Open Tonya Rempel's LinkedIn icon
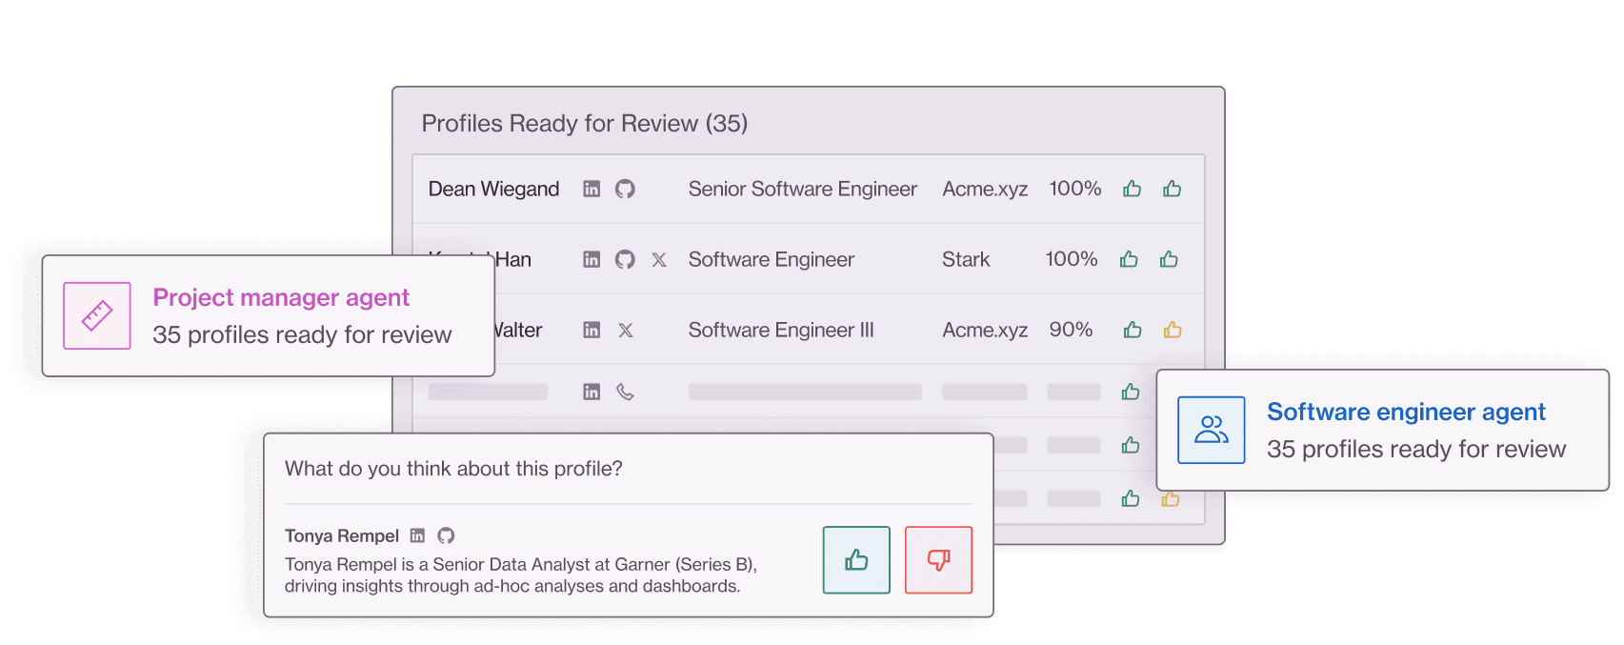 [417, 535]
